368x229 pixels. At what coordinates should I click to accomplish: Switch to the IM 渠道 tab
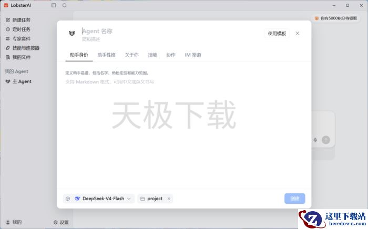pos(193,55)
